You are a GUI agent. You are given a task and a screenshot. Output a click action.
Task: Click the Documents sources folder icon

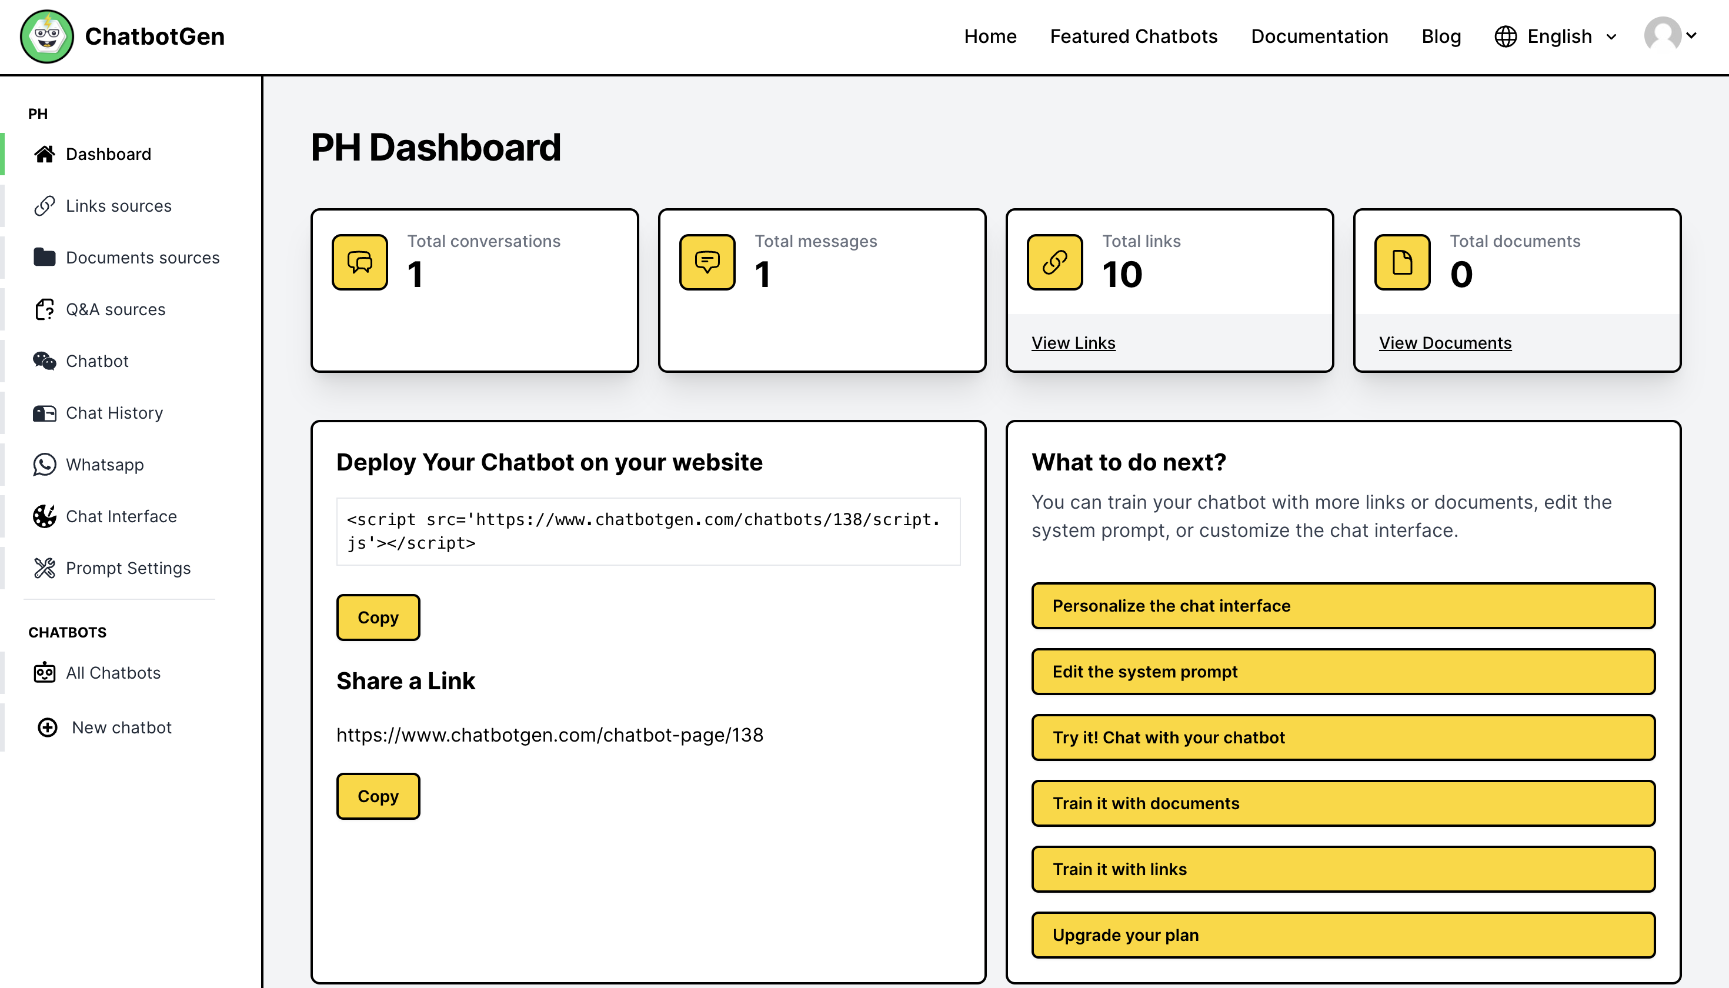pyautogui.click(x=44, y=257)
